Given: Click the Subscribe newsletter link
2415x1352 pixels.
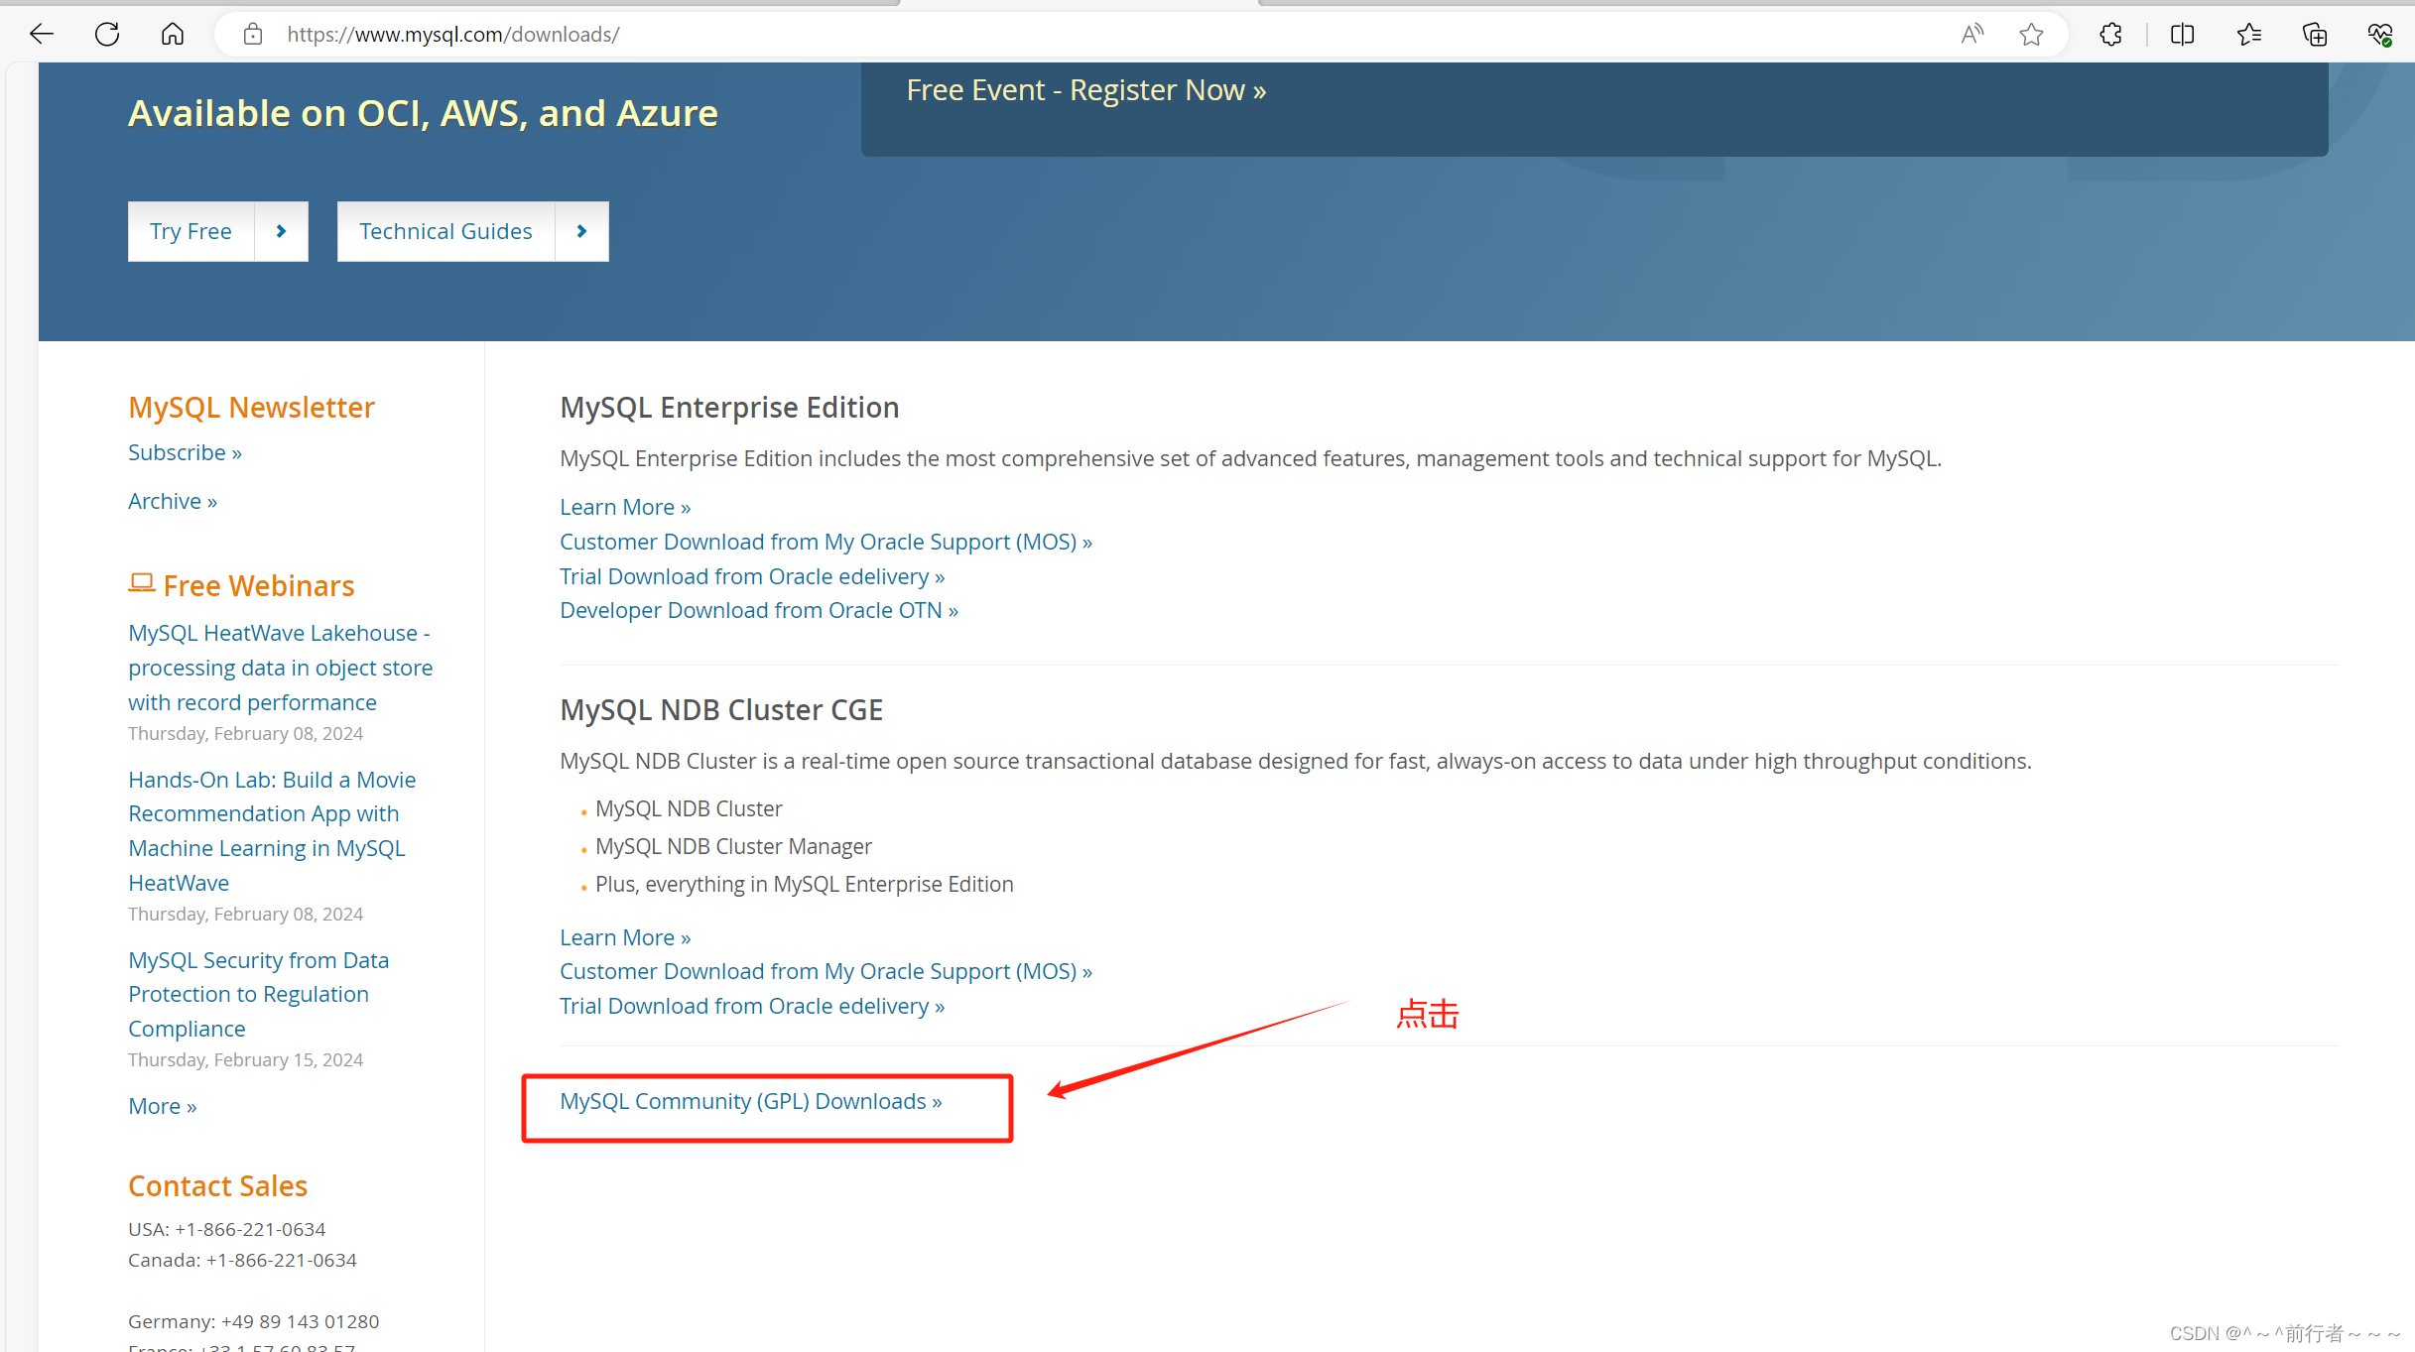Looking at the screenshot, I should pos(185,452).
